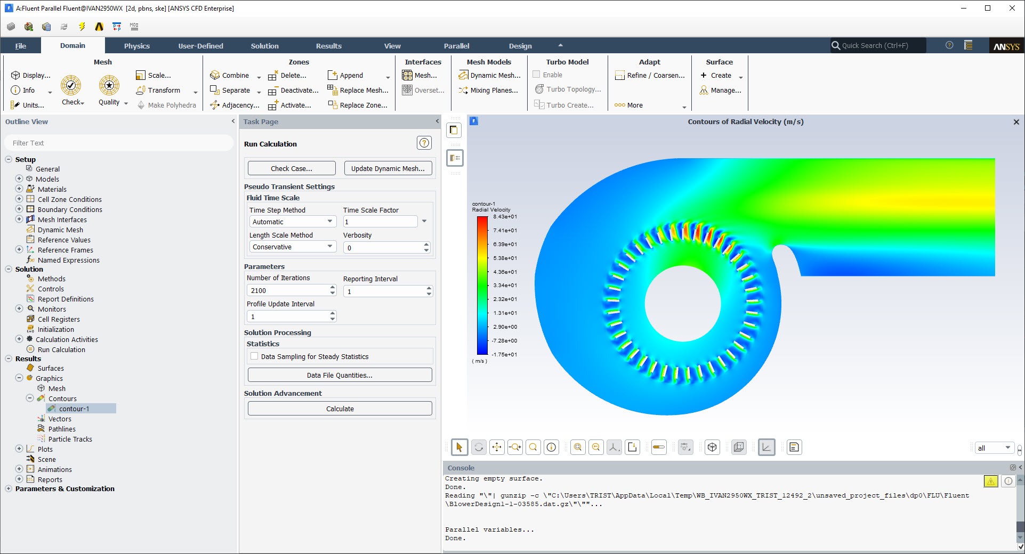
Task: Open the axis view orientation tool
Action: (614, 447)
